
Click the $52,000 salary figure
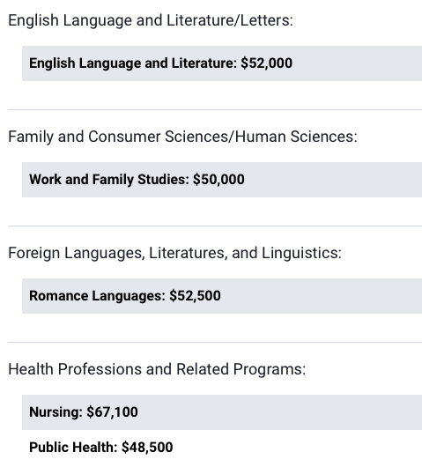tap(267, 63)
